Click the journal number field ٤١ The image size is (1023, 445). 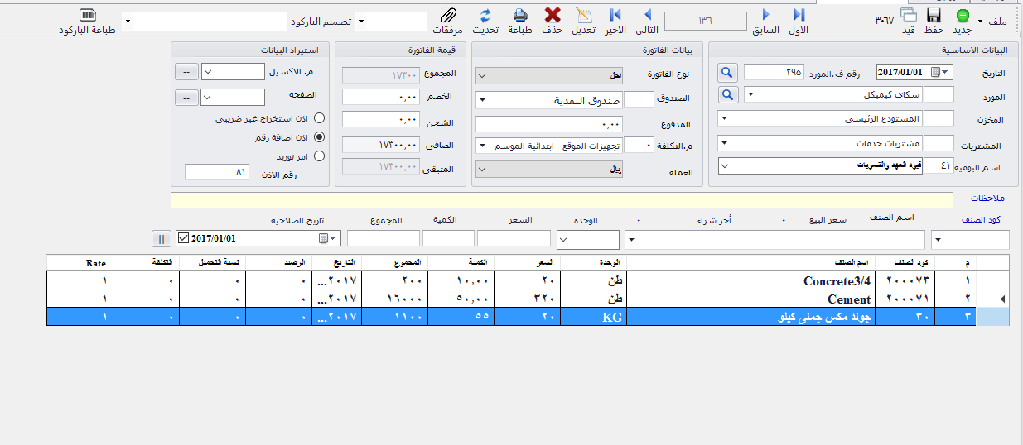coord(939,165)
